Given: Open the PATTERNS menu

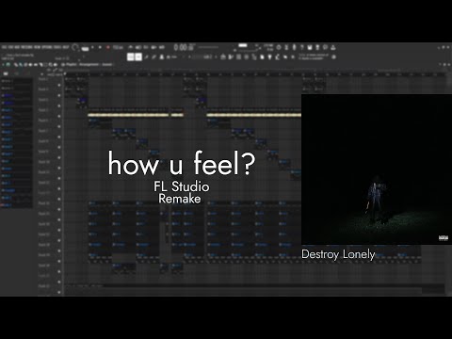Looking at the screenshot, I should pos(27,47).
